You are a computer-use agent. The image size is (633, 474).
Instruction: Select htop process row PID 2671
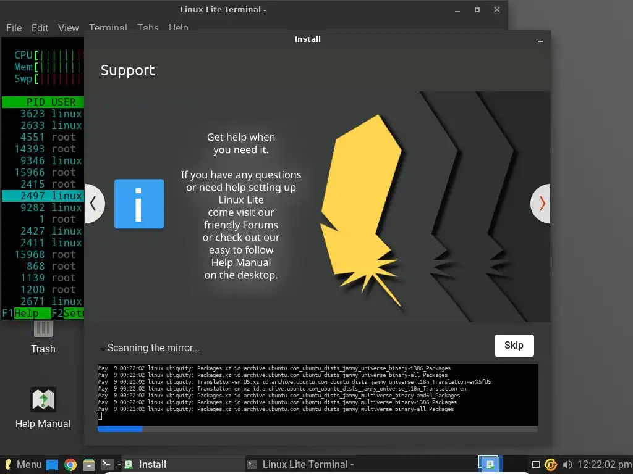point(43,301)
